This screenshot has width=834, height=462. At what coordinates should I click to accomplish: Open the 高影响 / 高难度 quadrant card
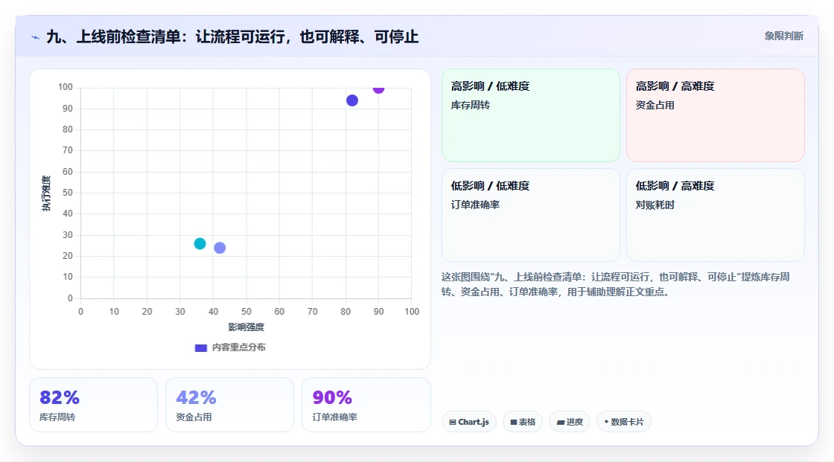pyautogui.click(x=715, y=115)
